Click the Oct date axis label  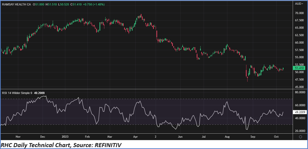[276, 137]
